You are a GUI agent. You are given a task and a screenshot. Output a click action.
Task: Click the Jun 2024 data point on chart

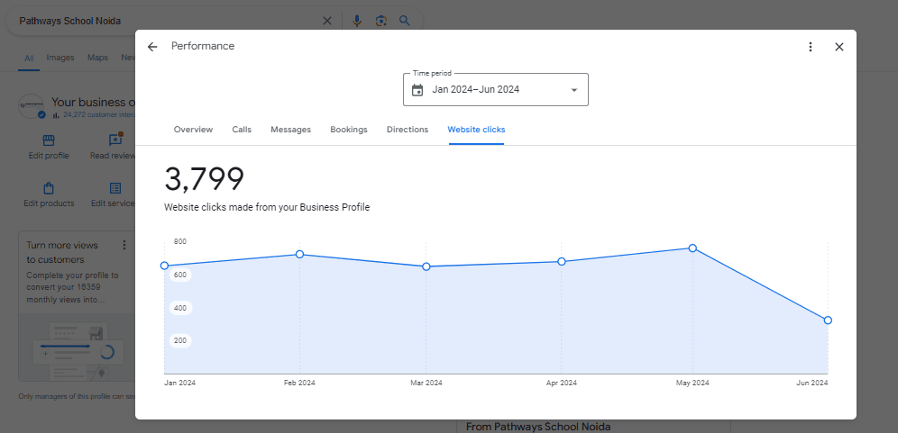tap(828, 320)
